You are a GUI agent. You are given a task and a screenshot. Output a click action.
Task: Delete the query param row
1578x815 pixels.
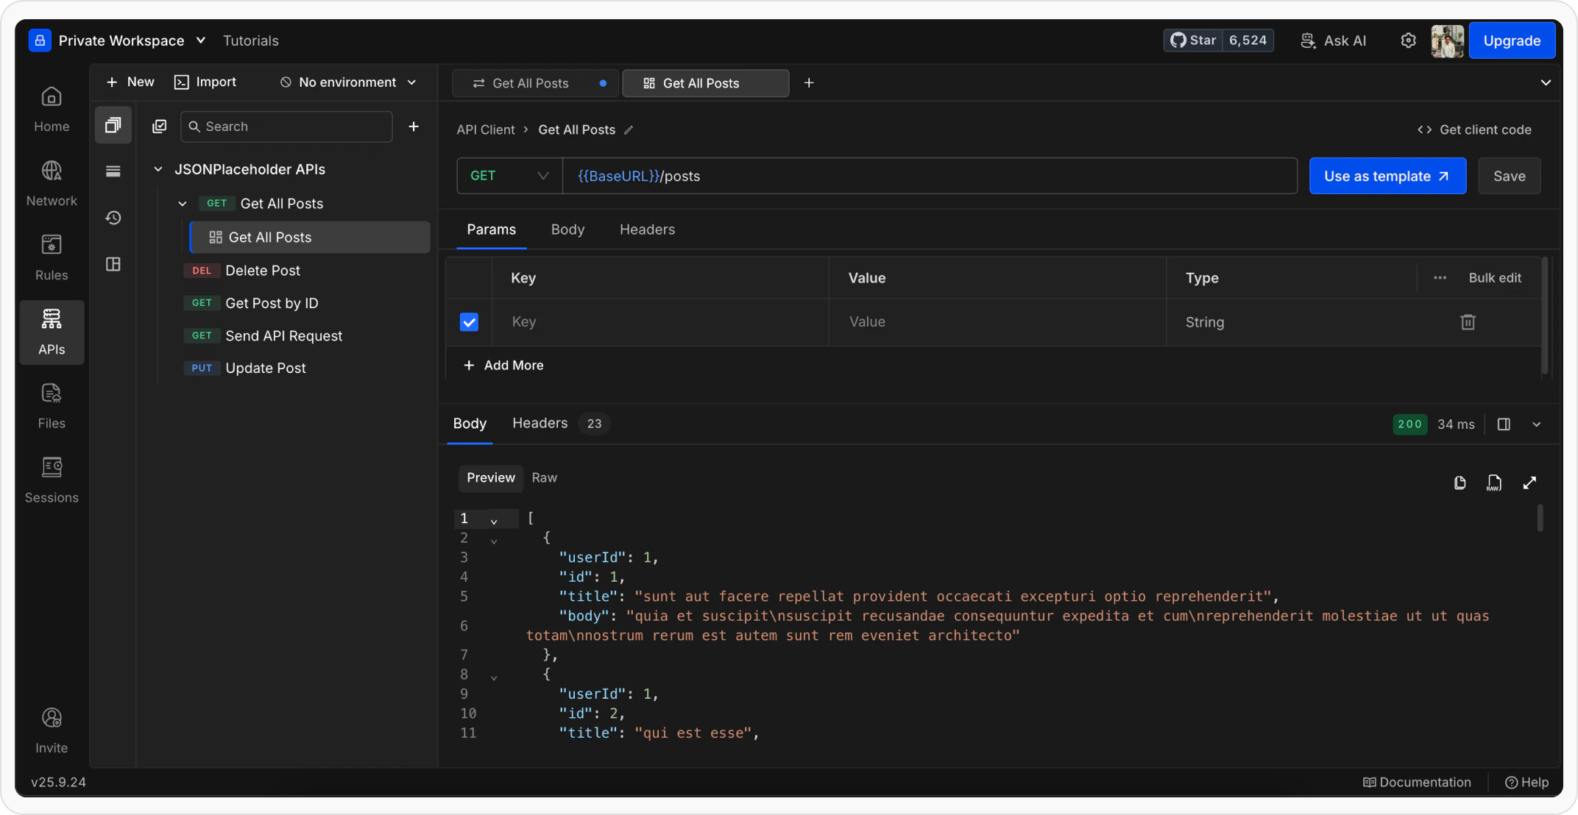1468,322
